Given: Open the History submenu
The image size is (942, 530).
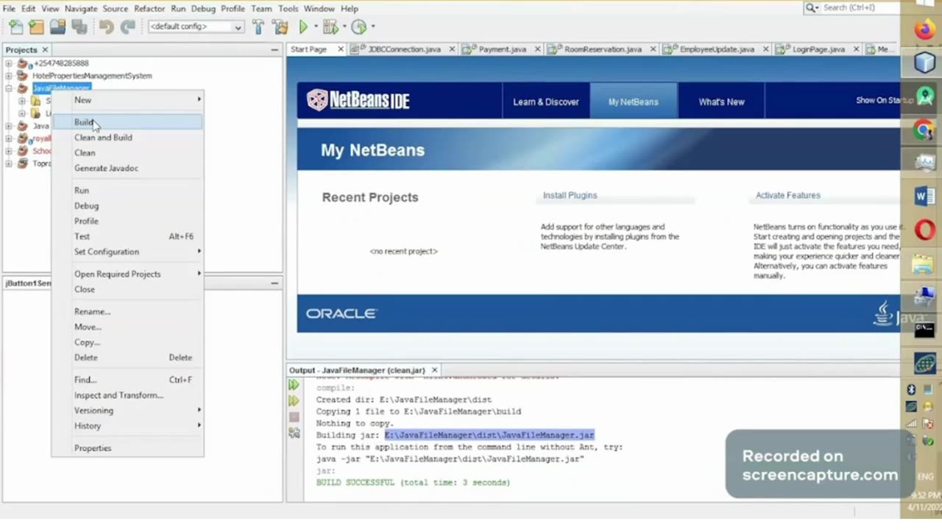Looking at the screenshot, I should (x=127, y=425).
